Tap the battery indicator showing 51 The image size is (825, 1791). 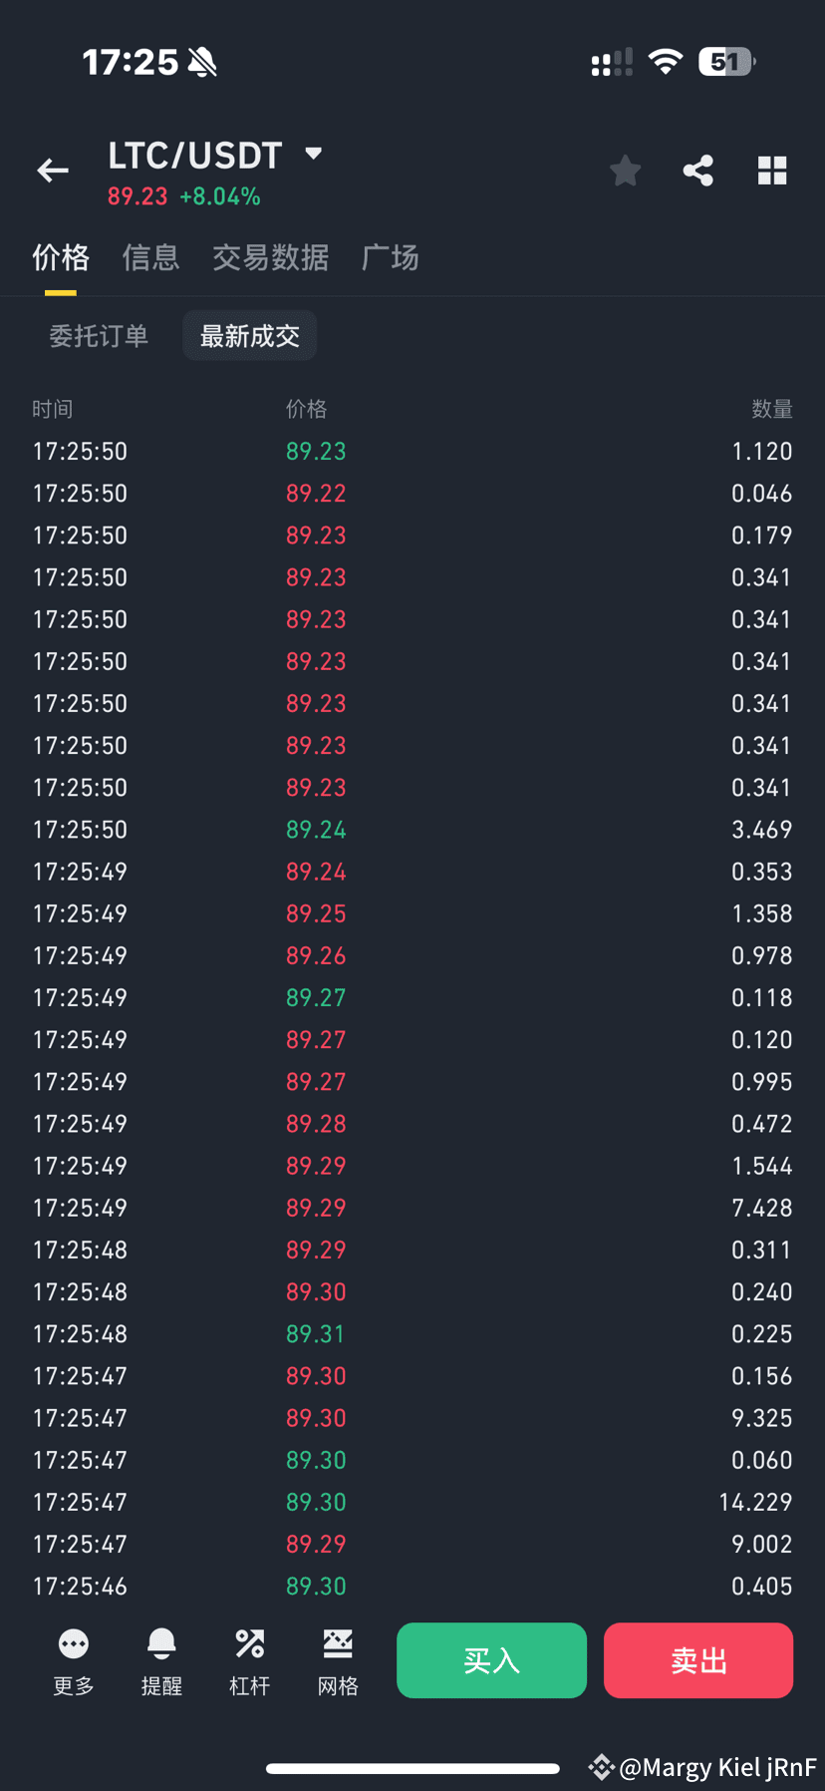[x=726, y=62]
